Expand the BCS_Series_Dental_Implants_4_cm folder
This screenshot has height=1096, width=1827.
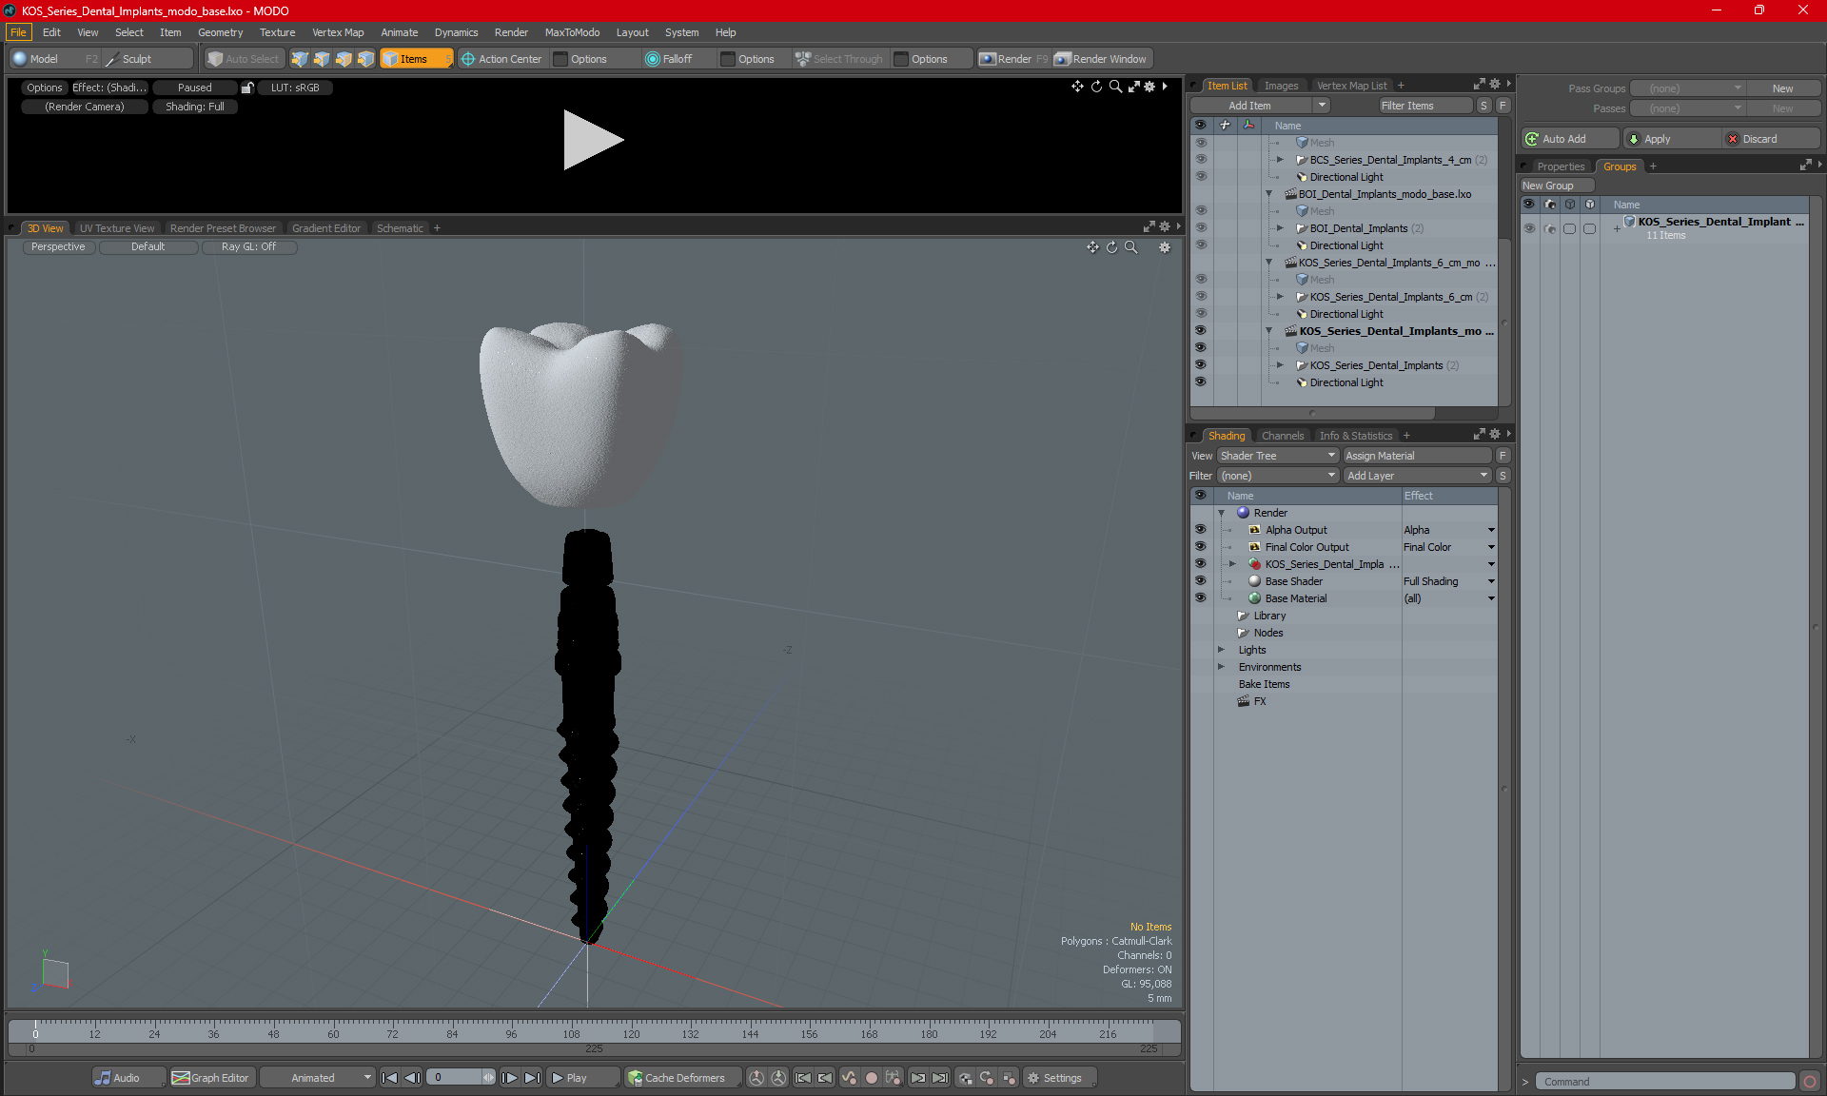tap(1280, 160)
